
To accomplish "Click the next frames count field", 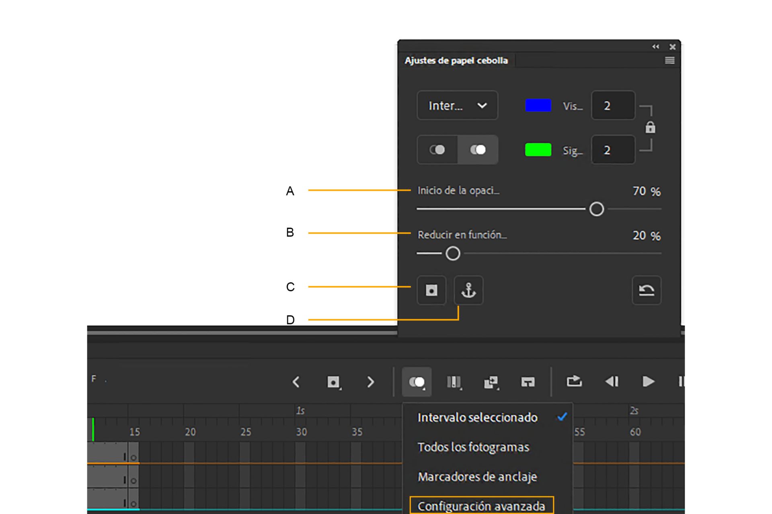I will pyautogui.click(x=613, y=150).
